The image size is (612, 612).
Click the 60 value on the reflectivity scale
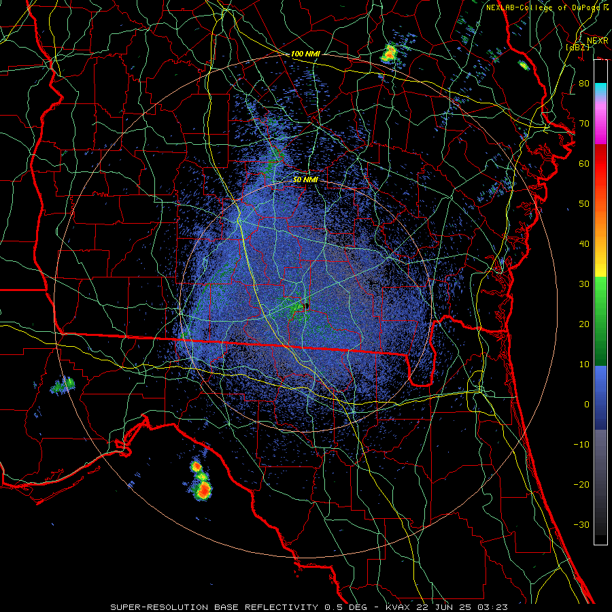584,163
